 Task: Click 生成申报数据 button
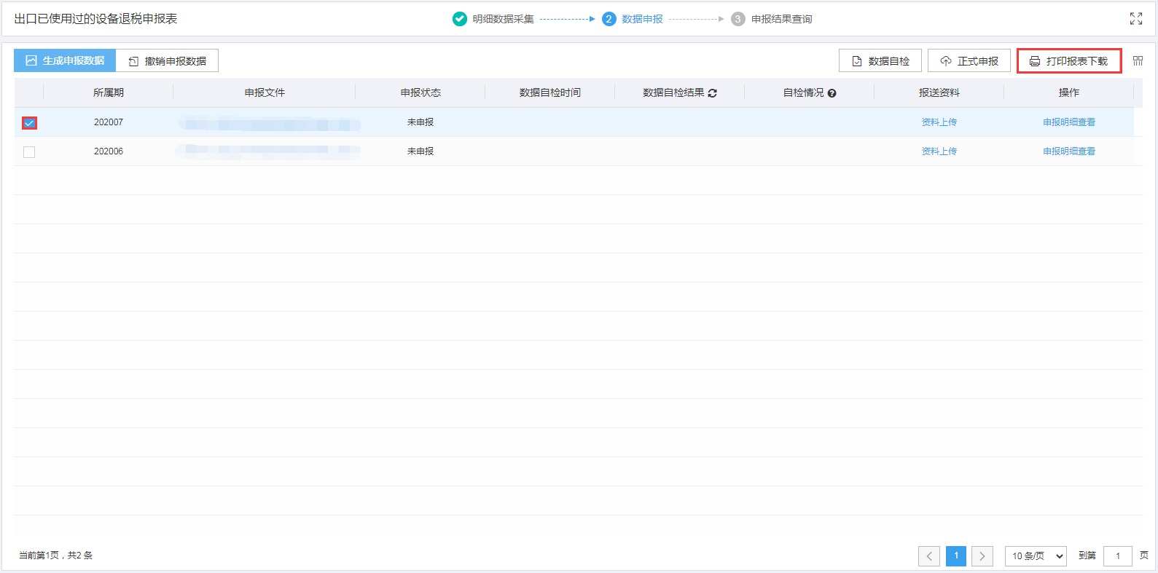click(x=65, y=61)
